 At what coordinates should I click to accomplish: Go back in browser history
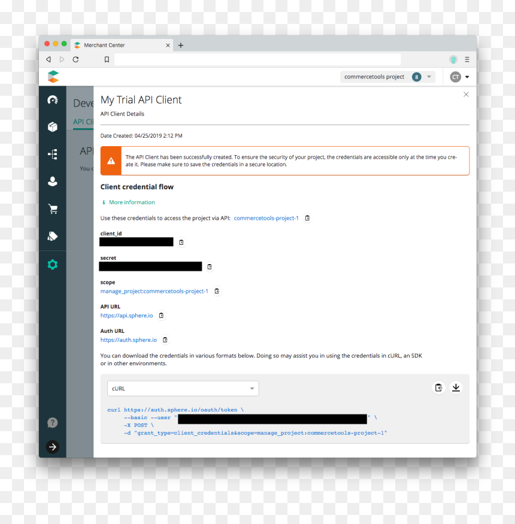tap(49, 59)
